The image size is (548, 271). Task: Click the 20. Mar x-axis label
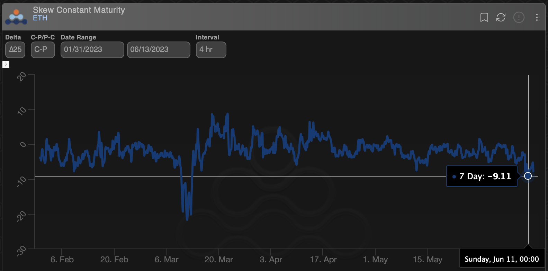[x=219, y=260]
